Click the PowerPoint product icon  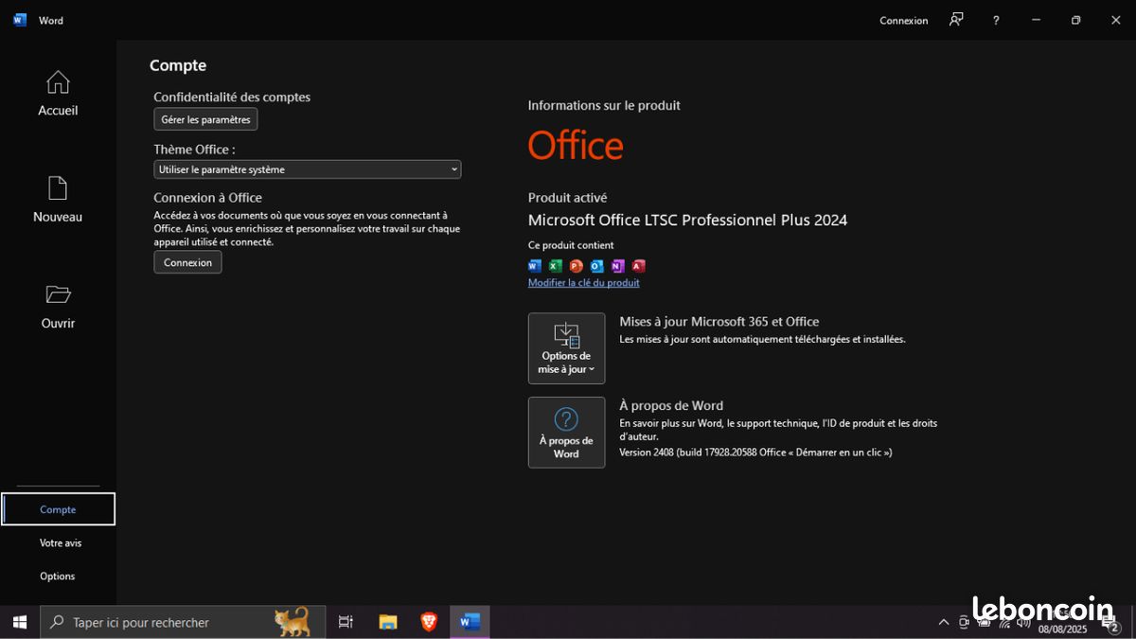coord(577,266)
